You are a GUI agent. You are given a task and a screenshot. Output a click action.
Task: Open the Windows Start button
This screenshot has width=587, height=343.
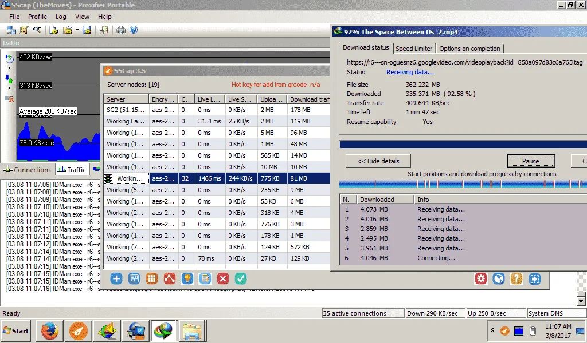(15, 330)
